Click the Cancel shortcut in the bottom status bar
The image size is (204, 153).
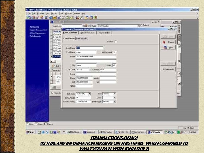point(49,124)
